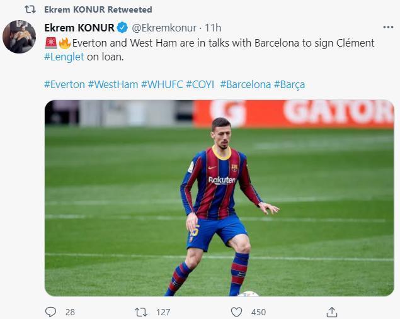The width and height of the screenshot is (400, 319).
Task: Click the retweeted arrows icon above the tweet
Action: click(x=29, y=9)
